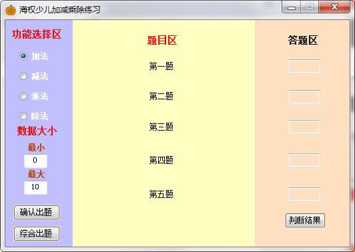
Task: Click the disabled maximize button
Action: [310, 7]
